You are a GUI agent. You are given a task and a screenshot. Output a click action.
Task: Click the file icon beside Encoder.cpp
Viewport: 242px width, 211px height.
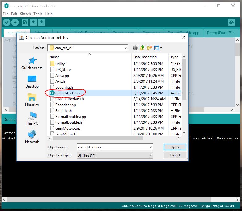(52, 105)
